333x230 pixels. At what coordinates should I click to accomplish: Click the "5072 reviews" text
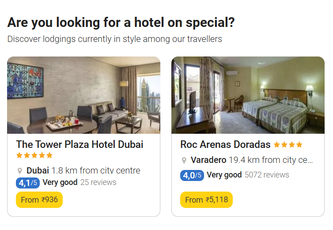coord(267,175)
